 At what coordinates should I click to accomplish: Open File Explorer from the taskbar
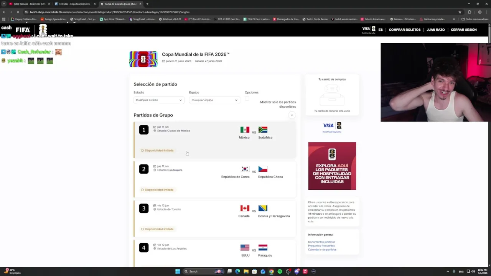246,271
